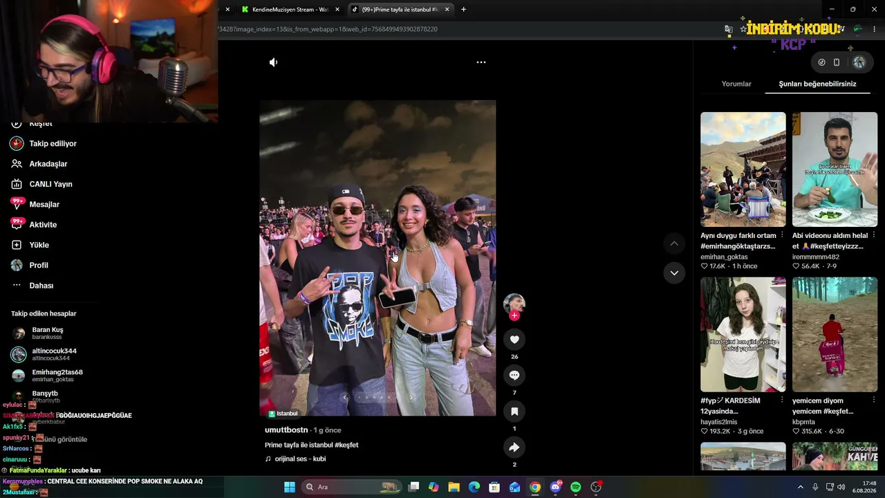This screenshot has height=498, width=885.
Task: Launch Copilot from the taskbar
Action: [434, 487]
